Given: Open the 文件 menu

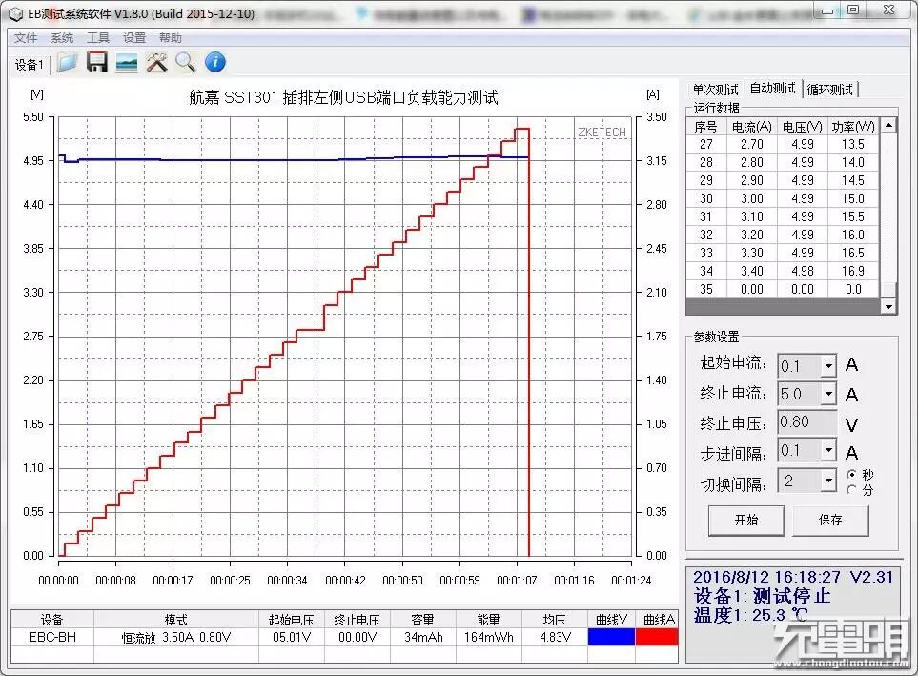Looking at the screenshot, I should tap(26, 38).
